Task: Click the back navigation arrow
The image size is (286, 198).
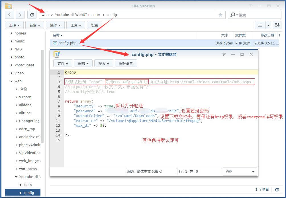Action: click(x=9, y=15)
